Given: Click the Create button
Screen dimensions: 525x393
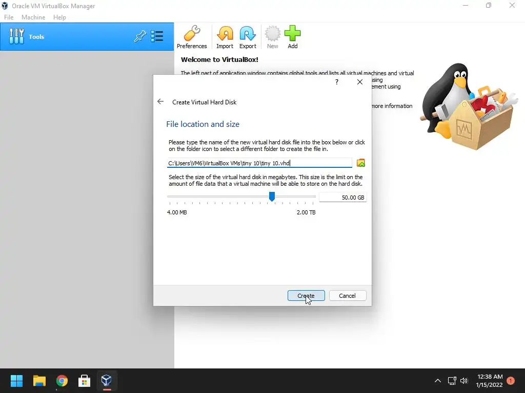Looking at the screenshot, I should [x=306, y=295].
